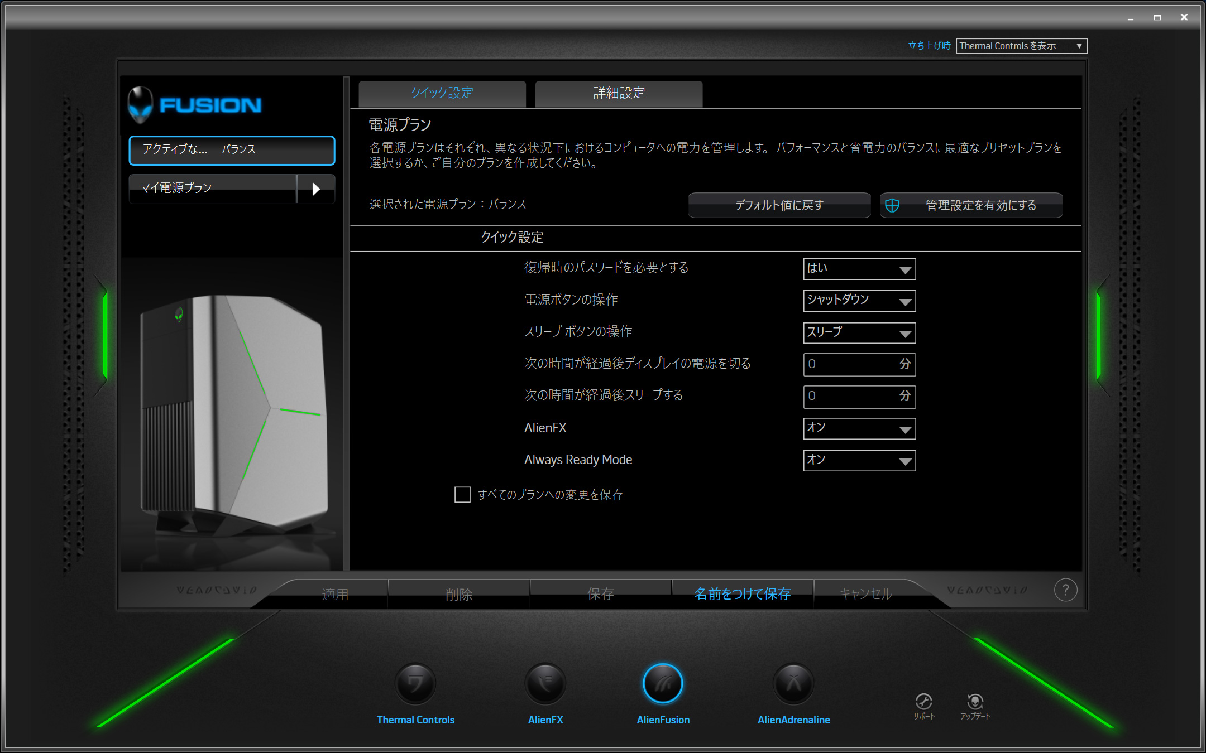Open the AlienFX オン dropdown

[x=859, y=428]
